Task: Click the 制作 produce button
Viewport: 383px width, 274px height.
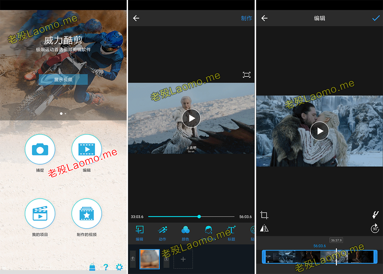Action: pyautogui.click(x=246, y=18)
